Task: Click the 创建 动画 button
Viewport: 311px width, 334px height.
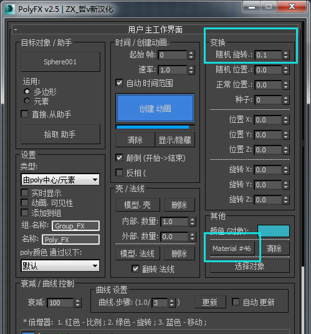Action: 155,108
